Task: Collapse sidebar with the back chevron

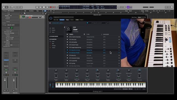Action: click(x=64, y=27)
